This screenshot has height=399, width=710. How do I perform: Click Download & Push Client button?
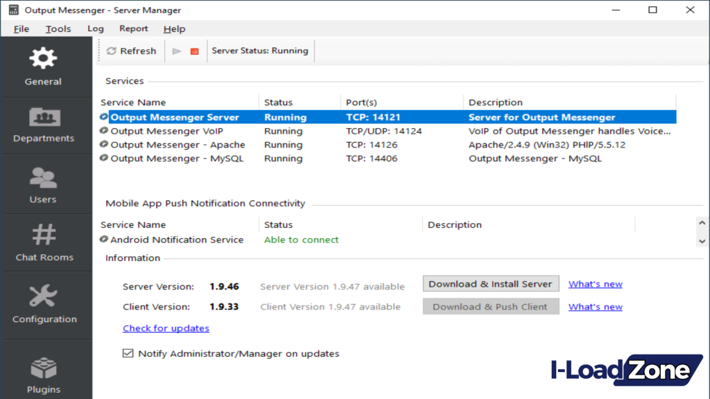[x=491, y=306]
